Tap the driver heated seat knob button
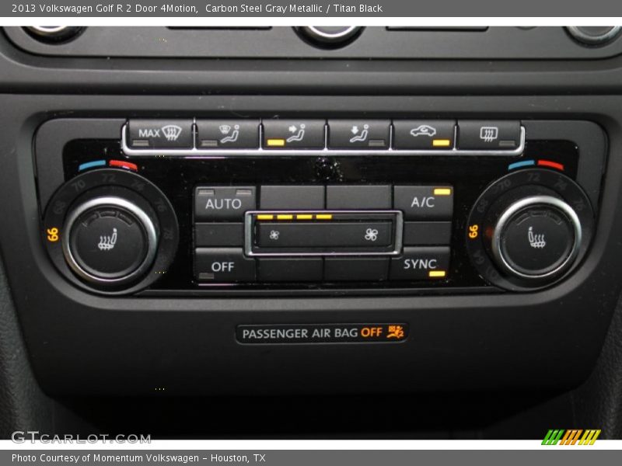Viewport: 622px width, 466px height. pos(108,239)
